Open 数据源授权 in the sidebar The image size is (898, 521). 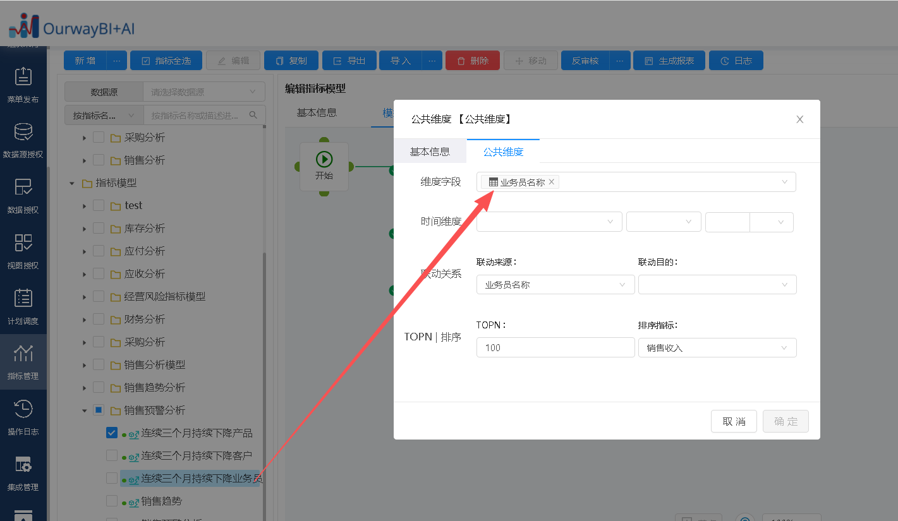23,140
